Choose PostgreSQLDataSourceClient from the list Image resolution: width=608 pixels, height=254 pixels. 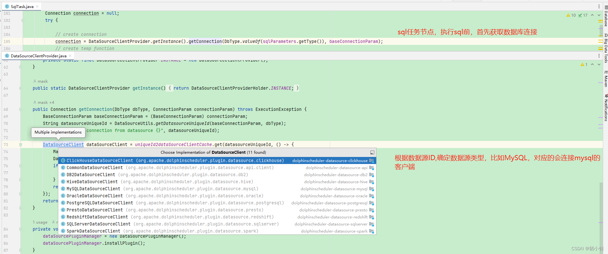pyautogui.click(x=217, y=203)
